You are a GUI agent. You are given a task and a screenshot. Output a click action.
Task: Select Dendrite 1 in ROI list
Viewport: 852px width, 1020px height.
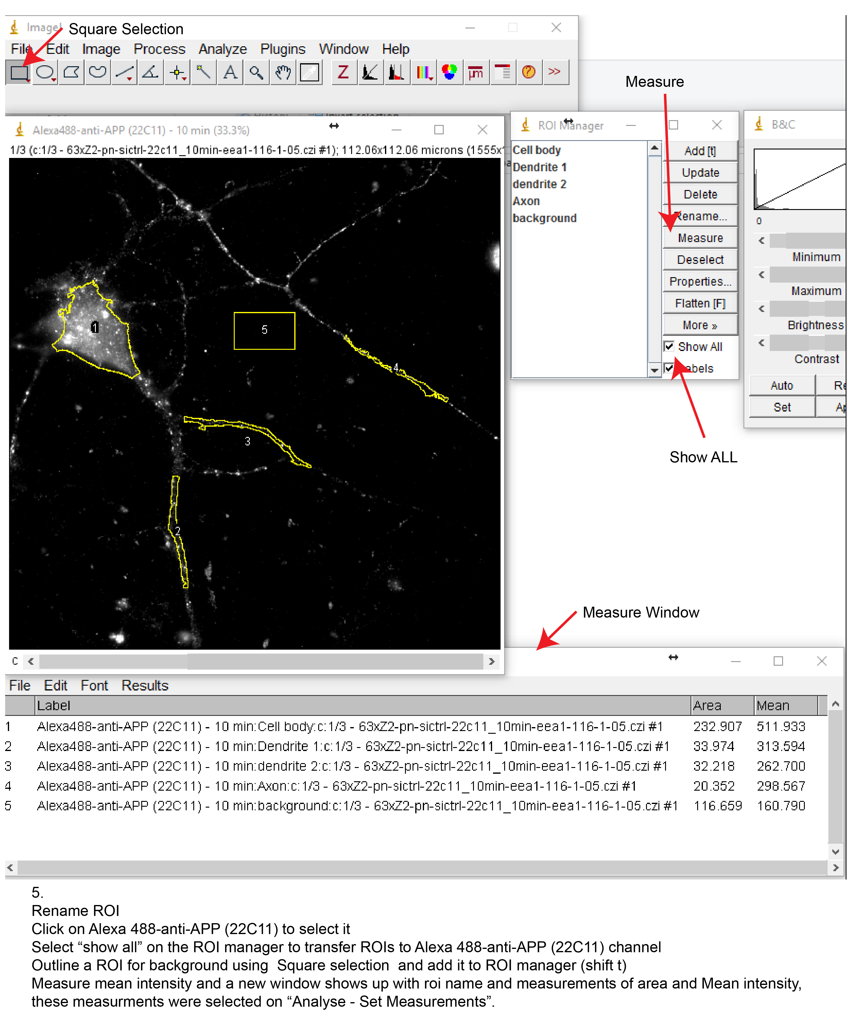click(x=540, y=168)
